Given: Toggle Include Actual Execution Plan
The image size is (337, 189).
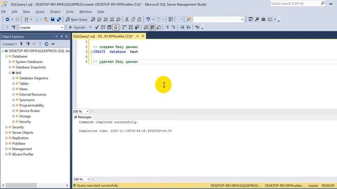Looking at the screenshot, I should (124, 27).
